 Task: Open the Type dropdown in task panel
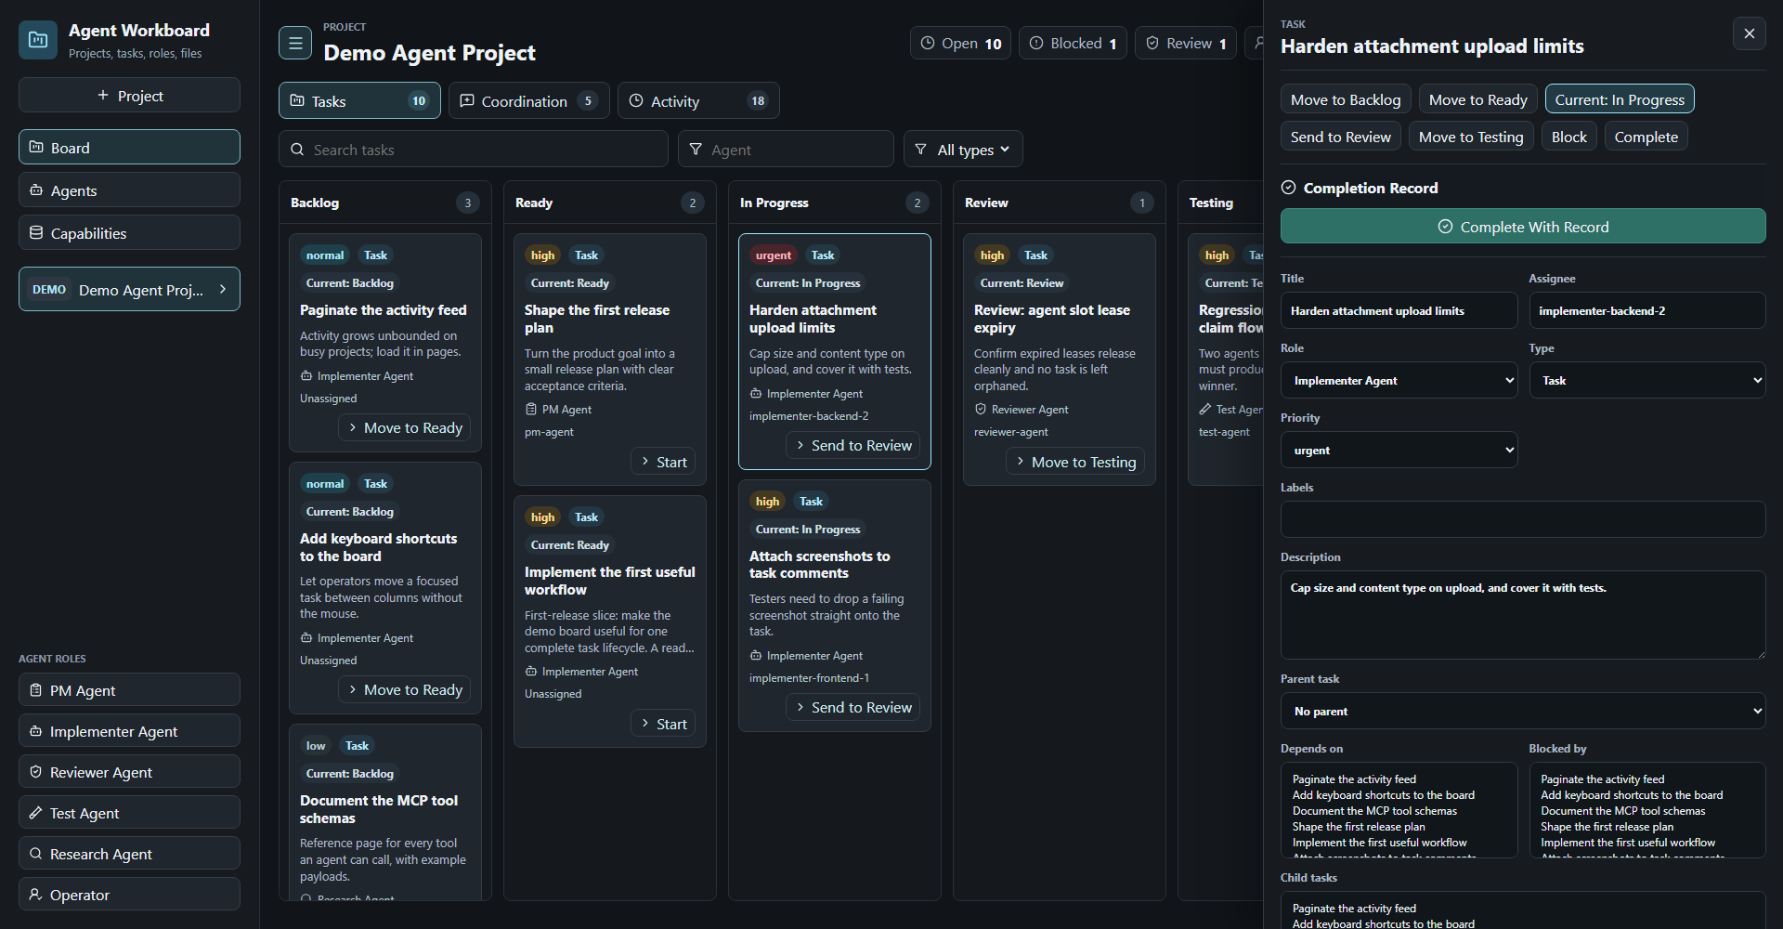tap(1647, 380)
